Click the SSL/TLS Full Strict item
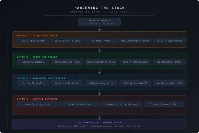199x133 pixels. (x=67, y=41)
